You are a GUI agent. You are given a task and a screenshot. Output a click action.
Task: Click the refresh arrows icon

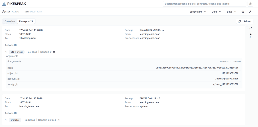pos(240,21)
